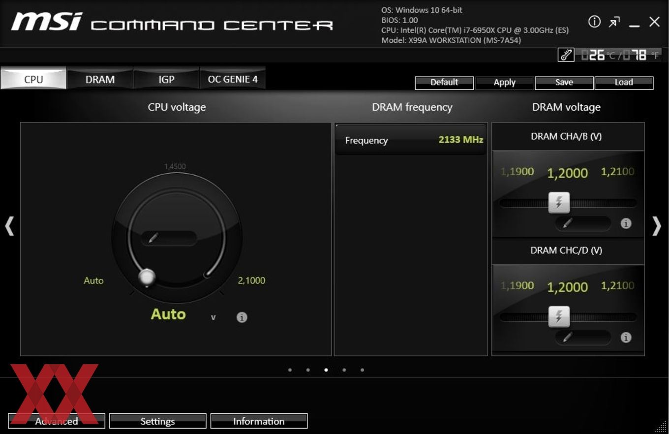Screen dimensions: 669x434
Task: Switch to the CPU tab
Action: pos(33,79)
